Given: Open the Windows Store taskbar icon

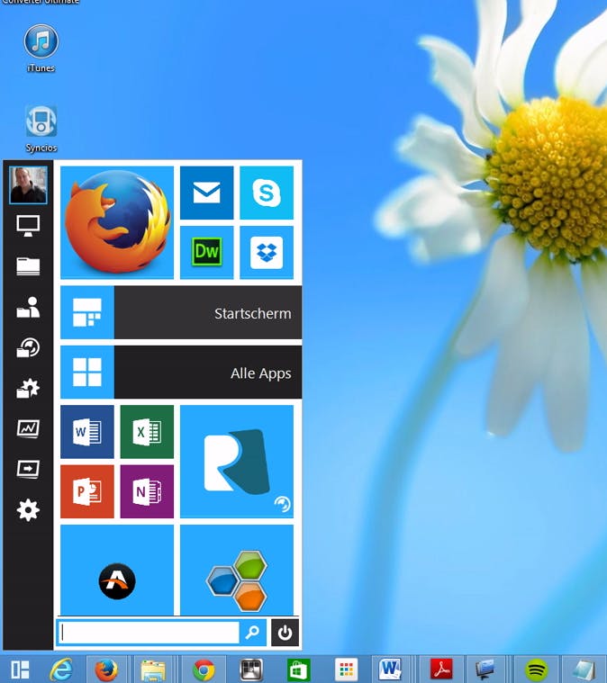Looking at the screenshot, I should (x=299, y=670).
